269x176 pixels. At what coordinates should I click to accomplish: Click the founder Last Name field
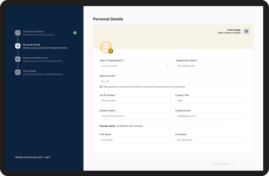click(211, 140)
